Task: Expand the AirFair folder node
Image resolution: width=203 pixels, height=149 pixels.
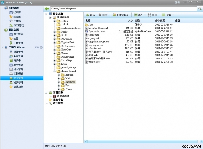Action: [55, 21]
